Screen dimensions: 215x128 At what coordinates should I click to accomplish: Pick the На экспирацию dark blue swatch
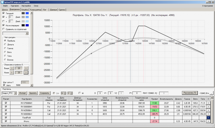click(x=27, y=25)
